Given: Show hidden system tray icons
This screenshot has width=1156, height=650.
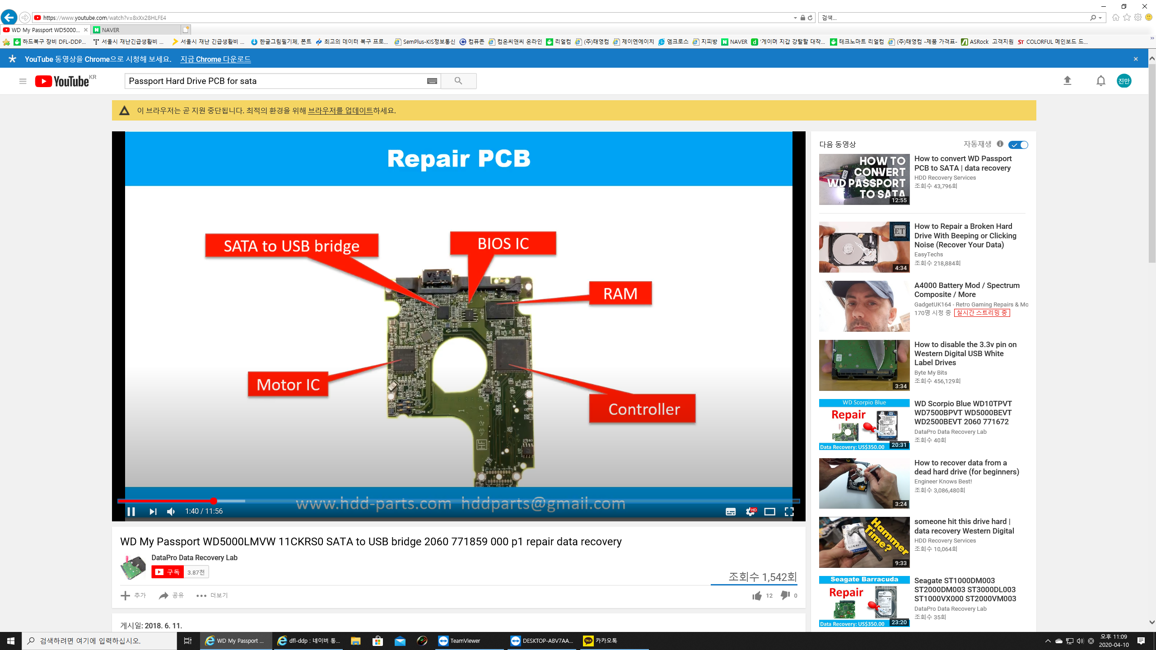Looking at the screenshot, I should pyautogui.click(x=1048, y=641).
